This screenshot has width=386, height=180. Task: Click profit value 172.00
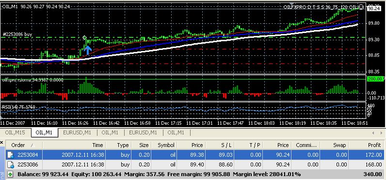point(374,155)
